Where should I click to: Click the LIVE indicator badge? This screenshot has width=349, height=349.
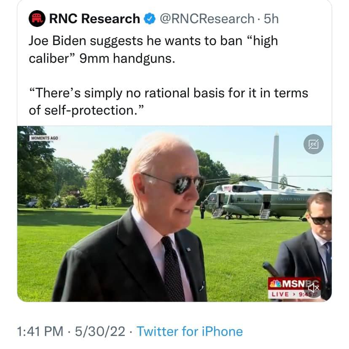283,294
